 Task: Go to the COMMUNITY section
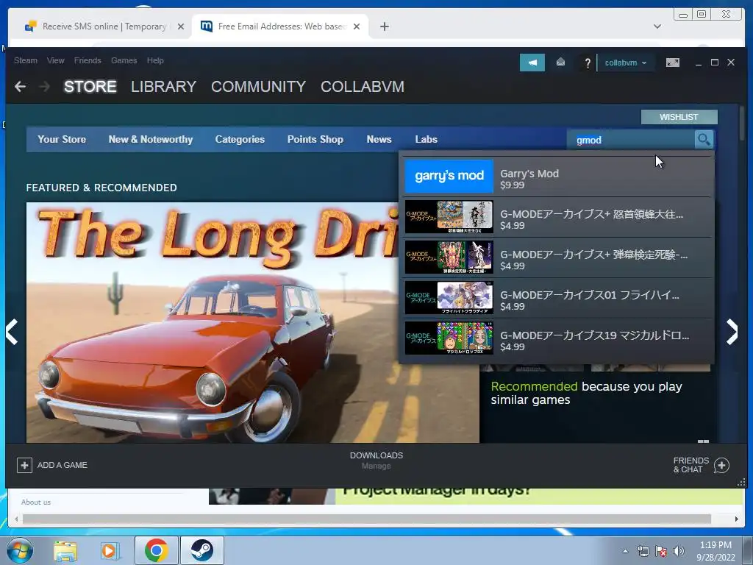pos(258,87)
